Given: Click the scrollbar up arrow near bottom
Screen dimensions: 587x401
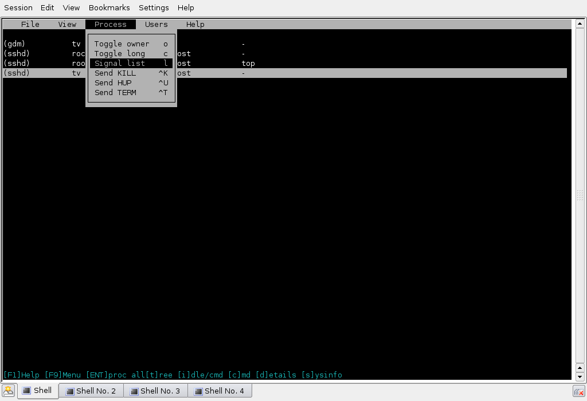Looking at the screenshot, I should click(580, 368).
